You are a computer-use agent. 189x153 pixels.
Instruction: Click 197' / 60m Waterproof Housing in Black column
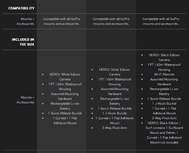click(x=164, y=67)
